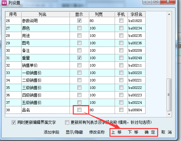Uncheck 显示 checkbox for 重量 row

coord(79,58)
